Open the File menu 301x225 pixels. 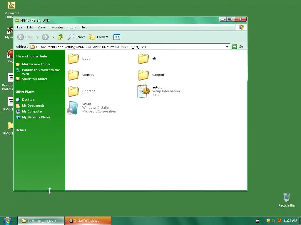coord(20,27)
